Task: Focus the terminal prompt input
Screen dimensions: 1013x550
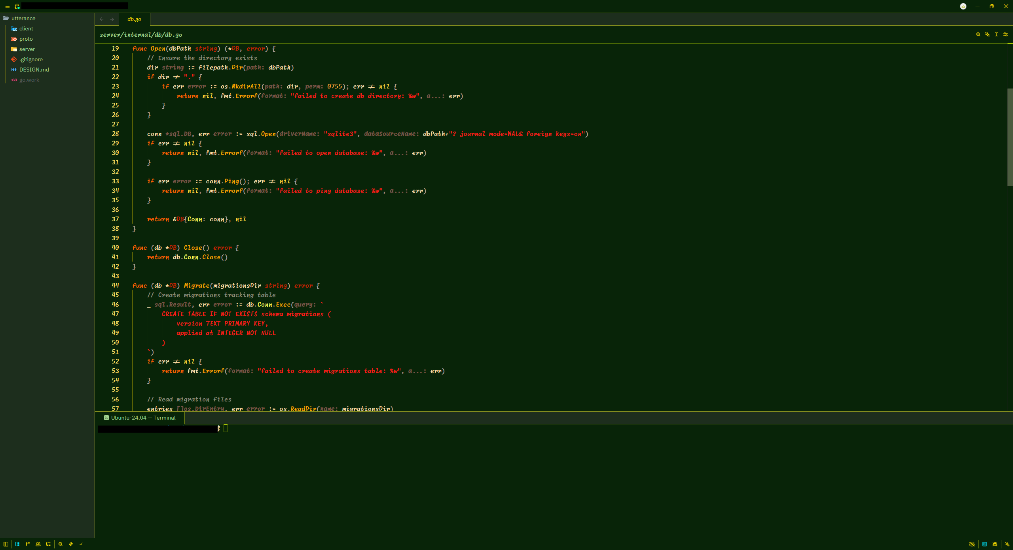Action: coord(226,428)
